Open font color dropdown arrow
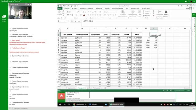 [x=86, y=15]
